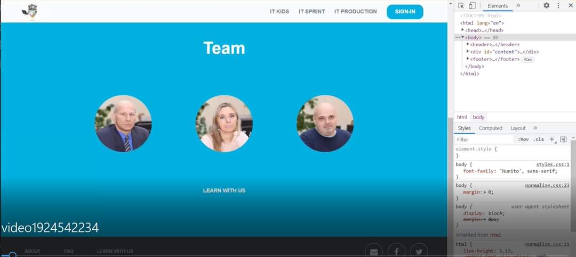Open the Facebook icon in footer
Viewport: 576px width, 257px height.
(x=396, y=252)
